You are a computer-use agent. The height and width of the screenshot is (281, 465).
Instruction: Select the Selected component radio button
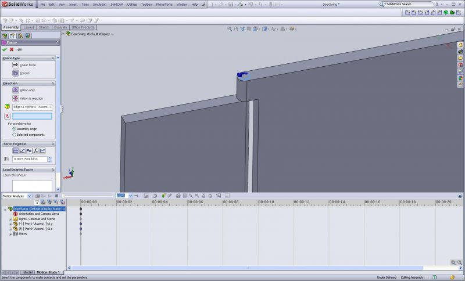pyautogui.click(x=14, y=135)
